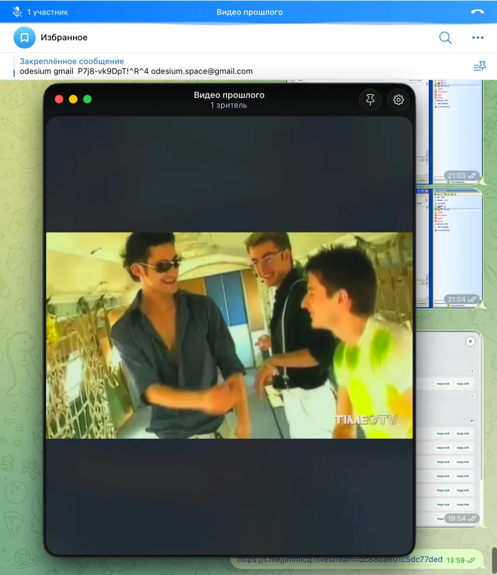Show the list of pinned messages
This screenshot has height=575, width=497.
point(479,66)
